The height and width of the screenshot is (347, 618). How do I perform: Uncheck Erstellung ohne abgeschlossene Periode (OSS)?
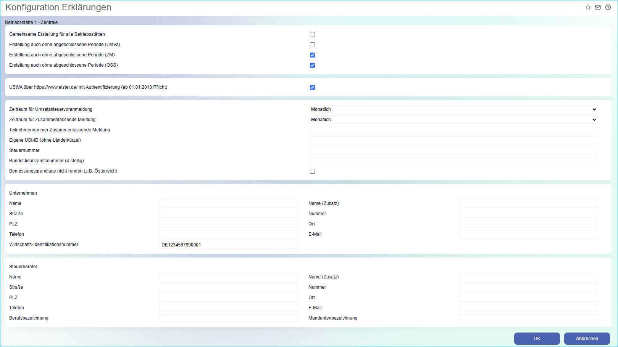click(312, 65)
